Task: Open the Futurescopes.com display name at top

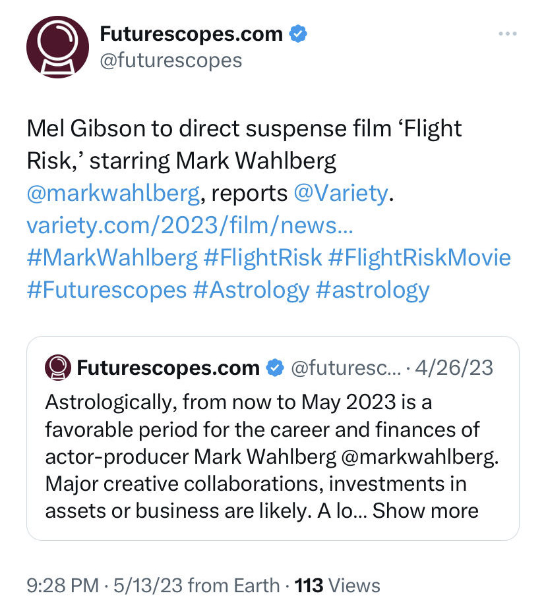Action: (191, 34)
